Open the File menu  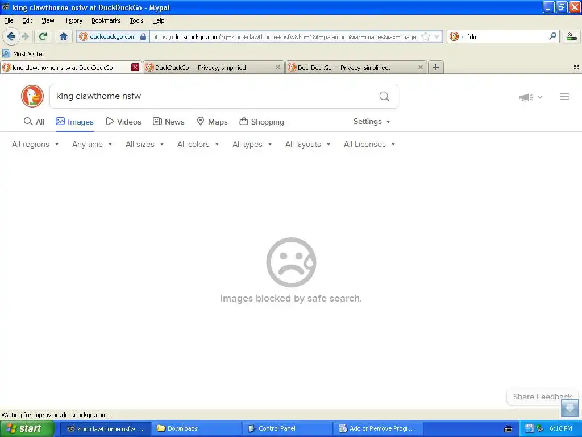[9, 20]
